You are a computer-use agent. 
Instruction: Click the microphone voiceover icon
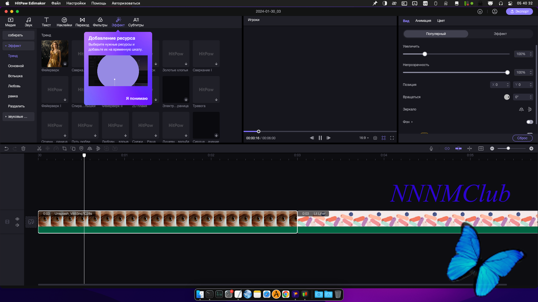coord(431,149)
